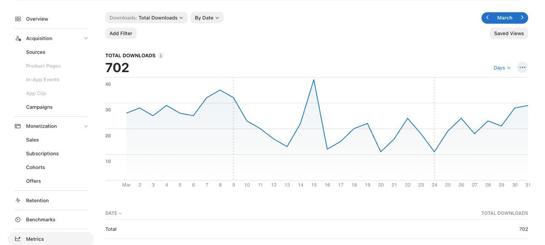Viewport: 545px width, 245px height.
Task: Click the x-axis label 30
Action: (515, 185)
